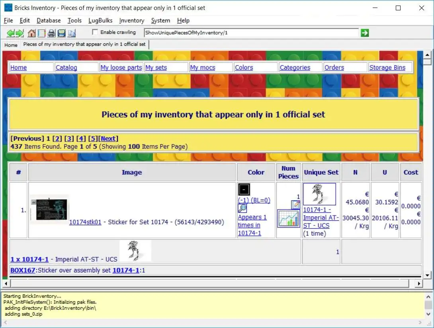Click the green forward arrow icon
This screenshot has height=328, width=434.
(20, 33)
